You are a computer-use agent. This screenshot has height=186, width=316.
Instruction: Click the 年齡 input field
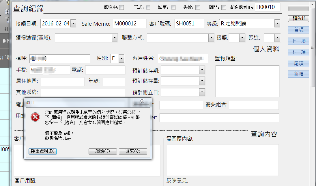(114, 81)
